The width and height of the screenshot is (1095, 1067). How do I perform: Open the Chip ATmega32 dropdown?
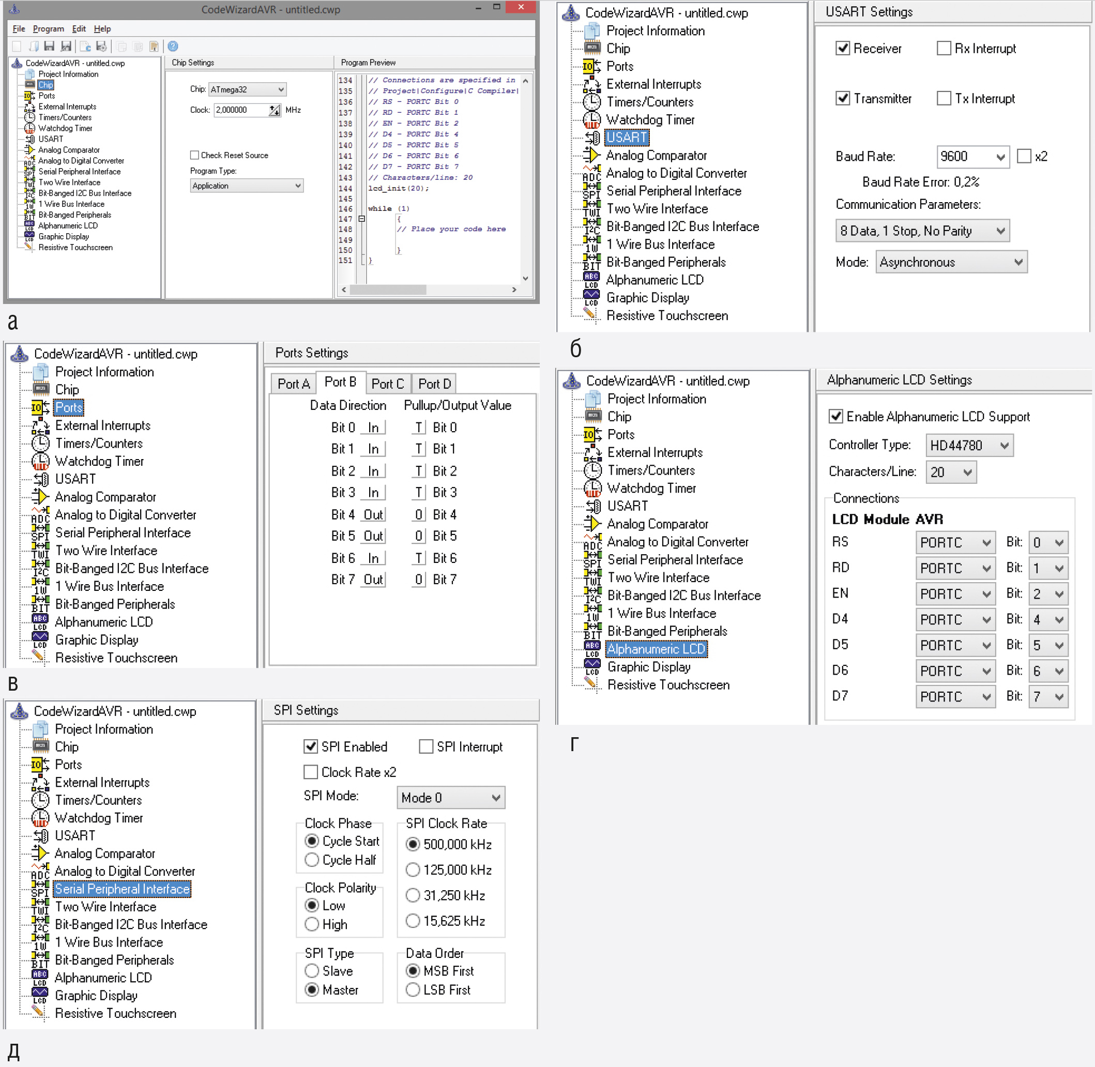click(247, 89)
